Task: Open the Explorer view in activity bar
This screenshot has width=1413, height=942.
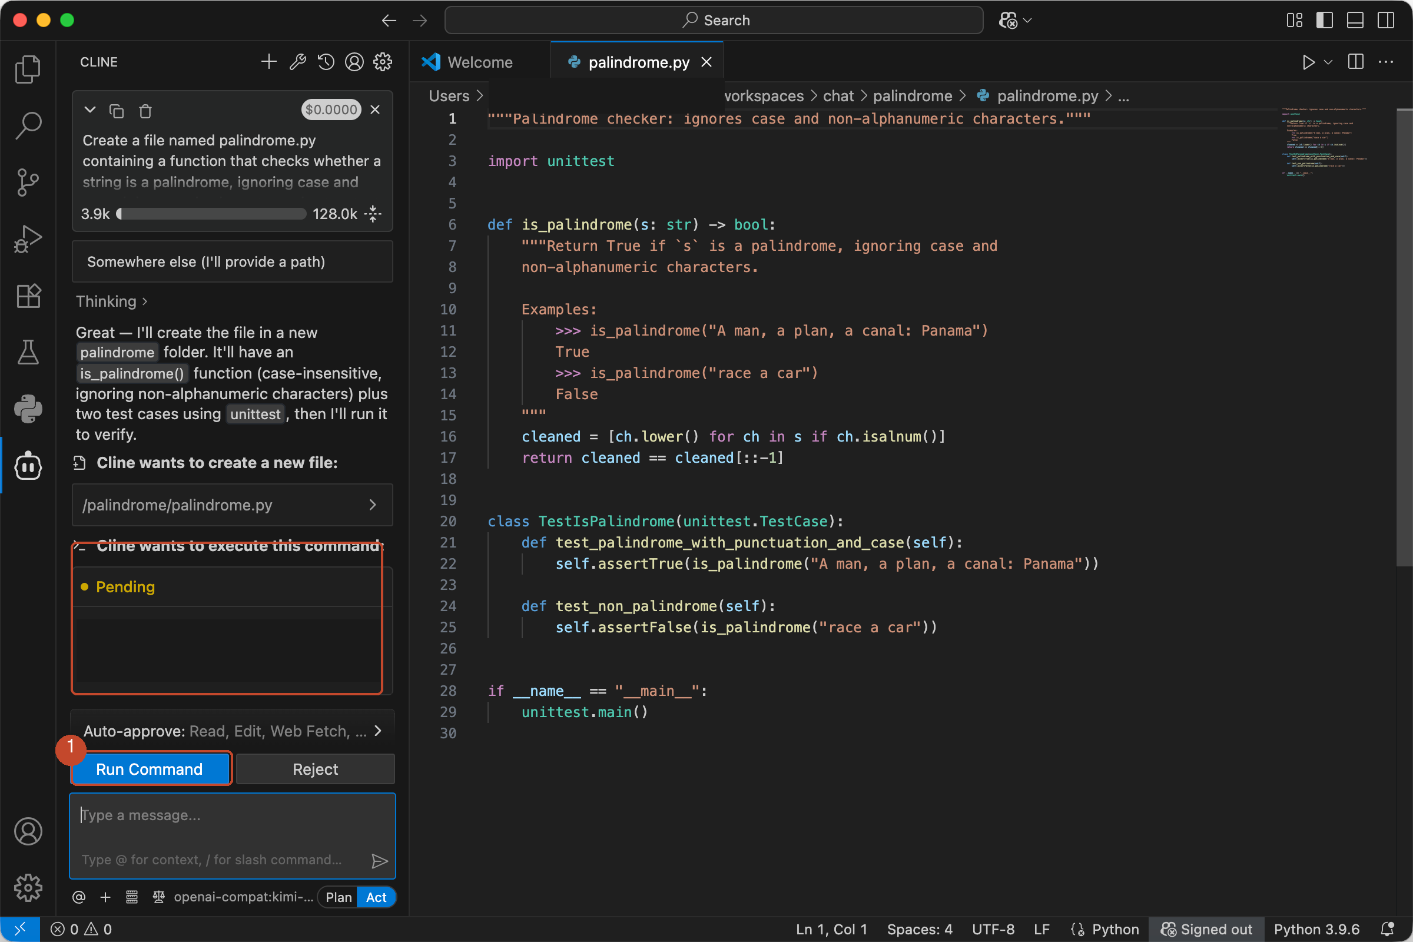Action: coord(28,69)
